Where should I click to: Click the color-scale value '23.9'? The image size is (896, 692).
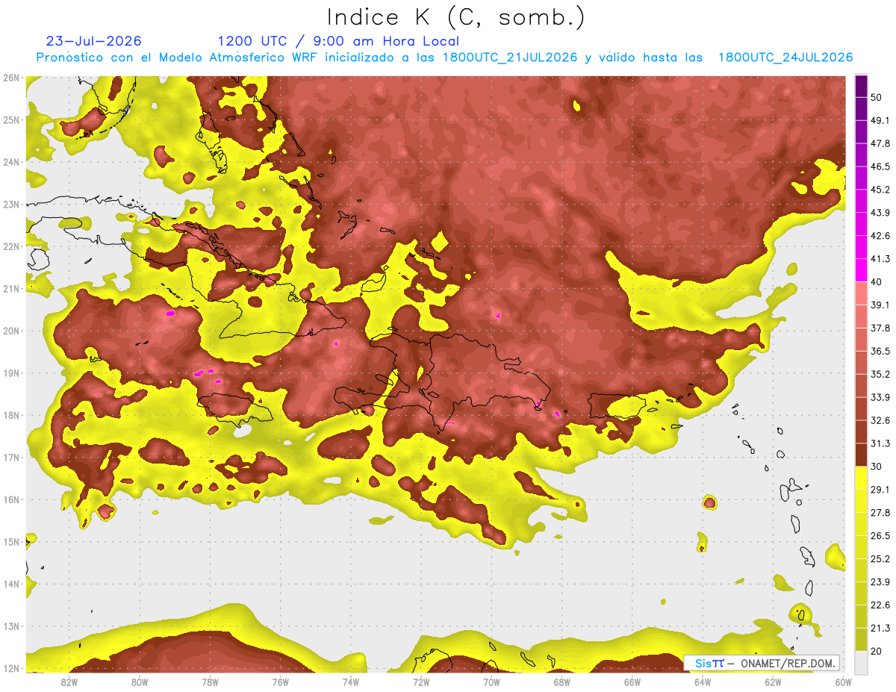(x=880, y=582)
